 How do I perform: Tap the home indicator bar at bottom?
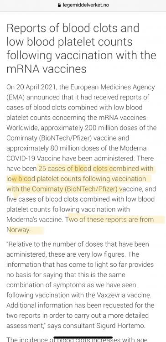tap(83, 338)
